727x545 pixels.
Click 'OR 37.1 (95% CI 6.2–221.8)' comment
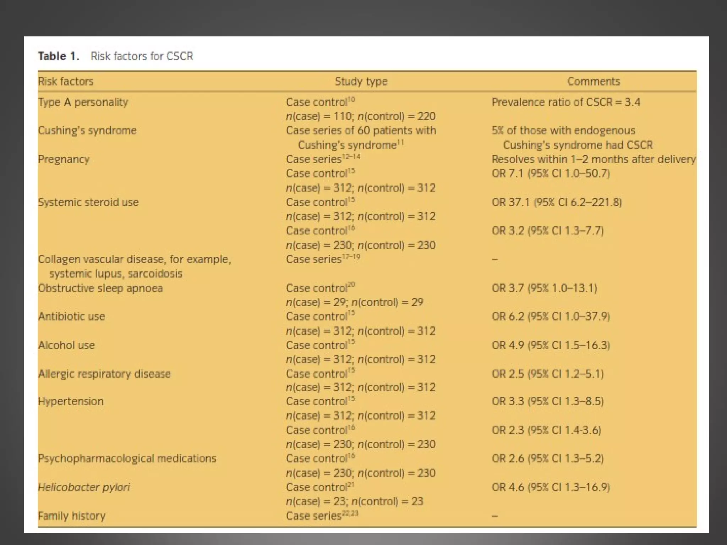coord(556,202)
